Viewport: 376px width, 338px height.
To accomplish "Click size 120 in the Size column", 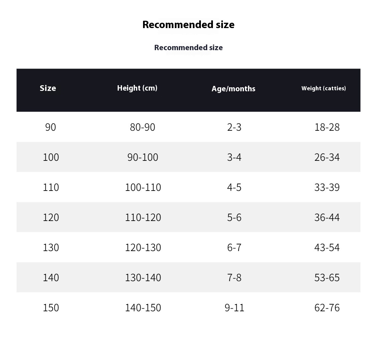I will [51, 217].
